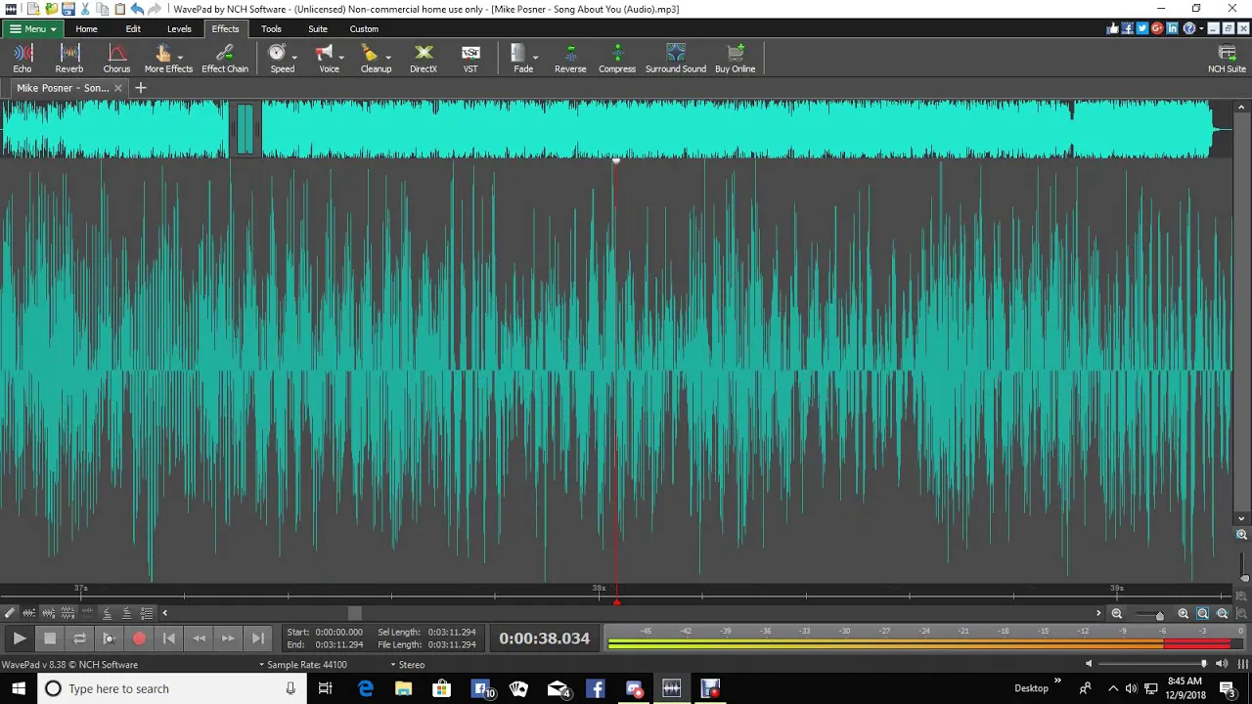Open Surround Sound tool
Screen dimensions: 1252x704
676,59
